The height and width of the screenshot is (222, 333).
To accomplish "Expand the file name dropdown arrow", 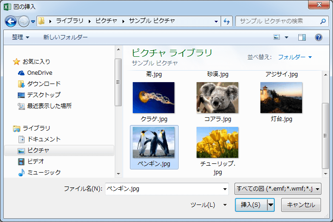I will coord(225,189).
